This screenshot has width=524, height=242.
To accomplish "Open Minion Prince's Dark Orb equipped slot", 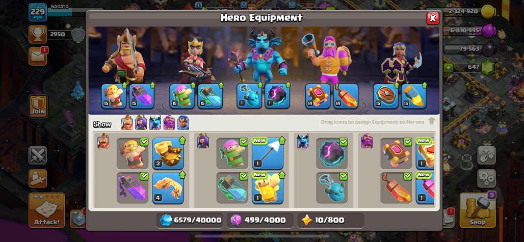I will (x=277, y=96).
